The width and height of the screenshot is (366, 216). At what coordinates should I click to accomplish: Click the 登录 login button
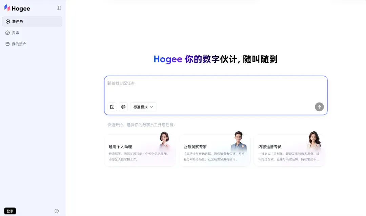tap(9, 211)
